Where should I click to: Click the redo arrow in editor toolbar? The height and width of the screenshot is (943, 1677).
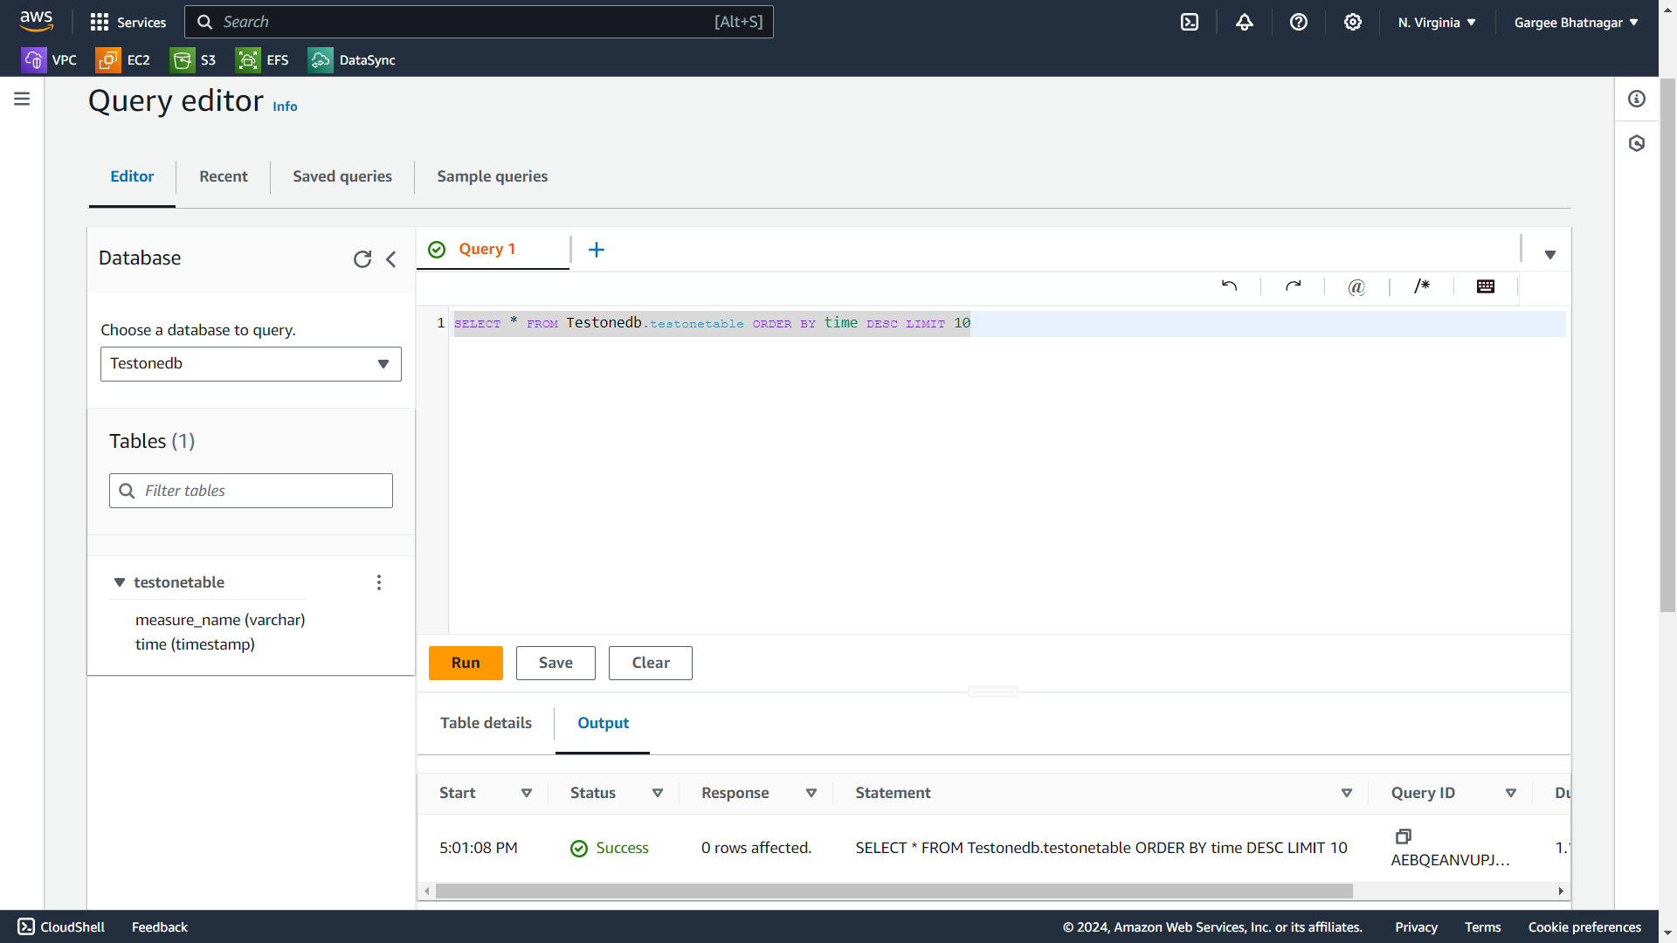(x=1293, y=286)
